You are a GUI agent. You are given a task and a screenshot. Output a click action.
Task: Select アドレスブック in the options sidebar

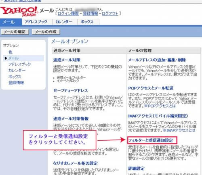point(20,64)
